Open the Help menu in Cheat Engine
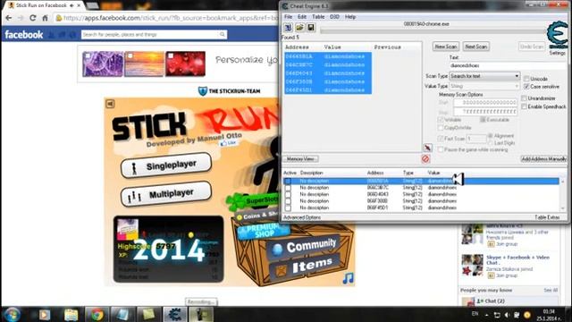572x322 pixels. coord(350,17)
